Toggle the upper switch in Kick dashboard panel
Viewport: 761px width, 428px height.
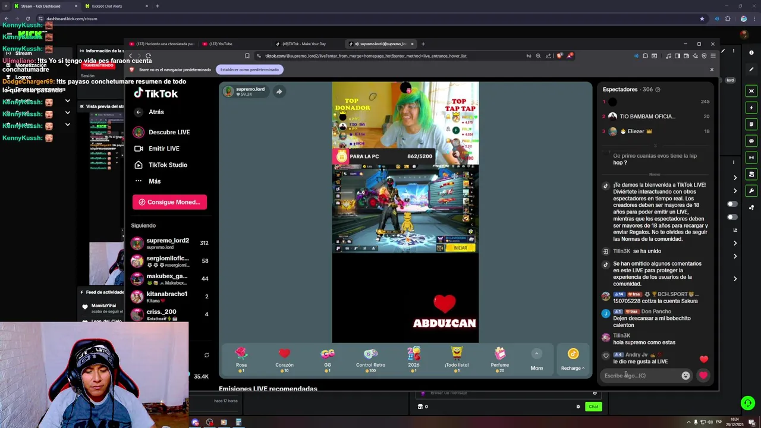tap(732, 204)
